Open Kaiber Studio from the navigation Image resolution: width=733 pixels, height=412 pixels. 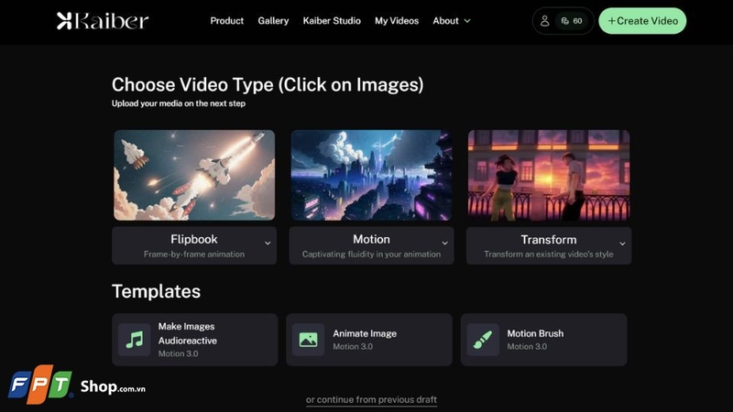(x=332, y=21)
